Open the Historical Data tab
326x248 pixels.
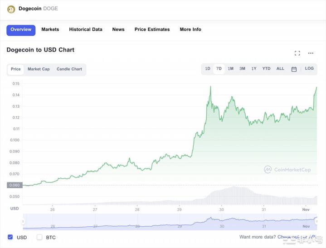tap(86, 29)
